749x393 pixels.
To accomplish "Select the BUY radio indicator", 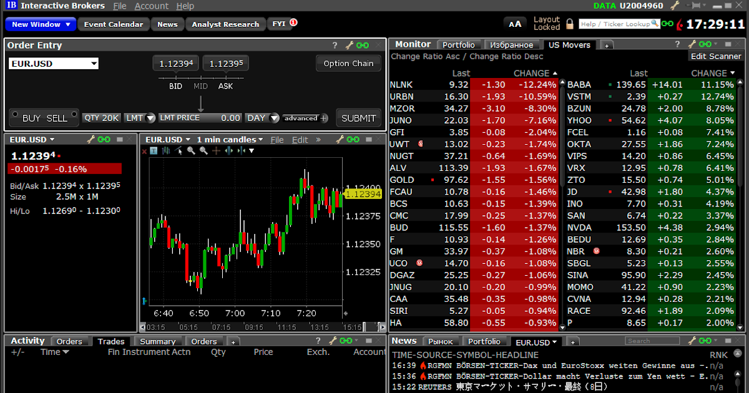I will click(x=14, y=115).
